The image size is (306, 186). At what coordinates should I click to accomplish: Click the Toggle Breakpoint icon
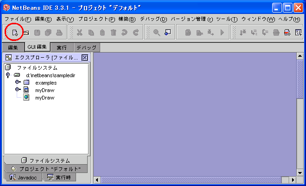(x=287, y=33)
